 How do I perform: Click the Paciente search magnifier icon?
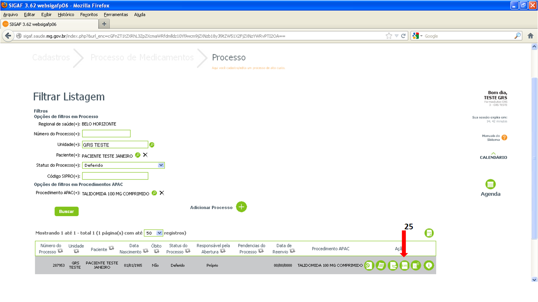coord(138,155)
